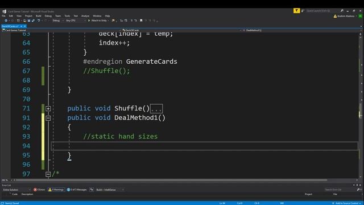Collapse the comment block at line 97
This screenshot has height=205, width=364.
tap(48, 174)
